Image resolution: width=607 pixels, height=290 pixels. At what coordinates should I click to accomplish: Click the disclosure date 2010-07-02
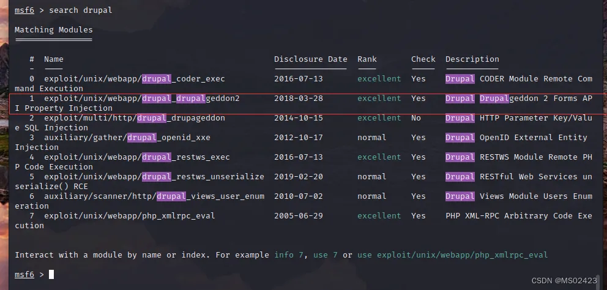tap(298, 196)
